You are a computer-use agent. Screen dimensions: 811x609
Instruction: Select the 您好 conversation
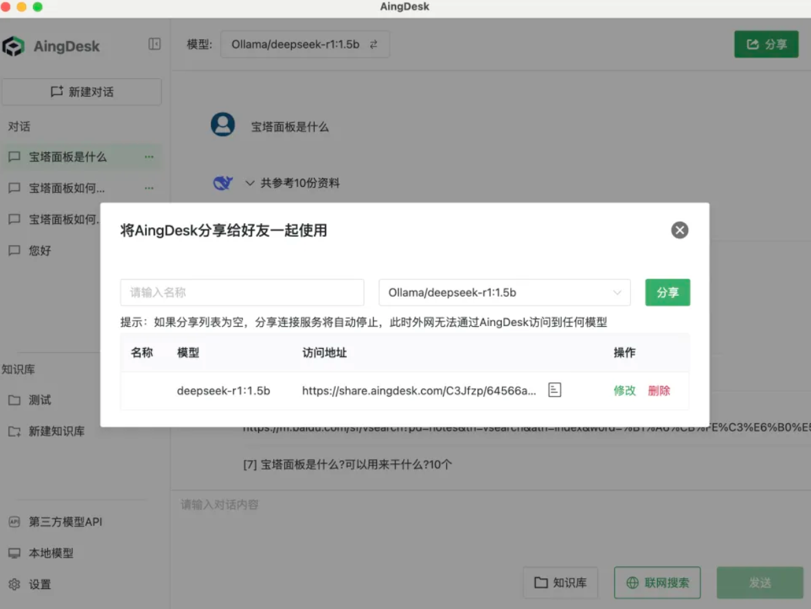[x=40, y=251]
